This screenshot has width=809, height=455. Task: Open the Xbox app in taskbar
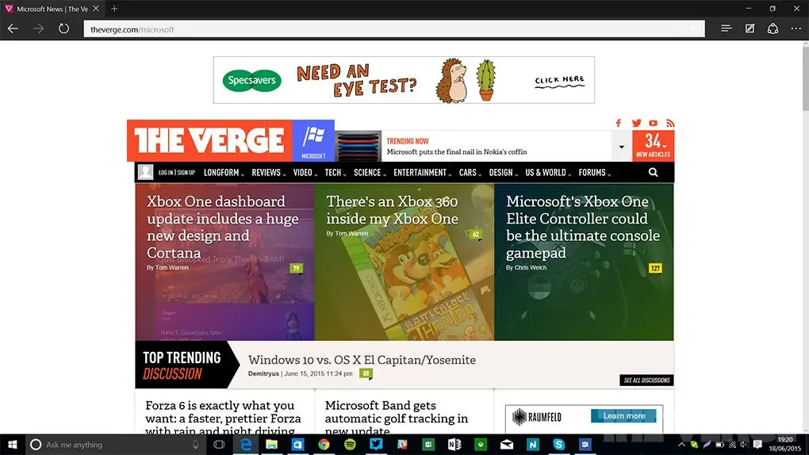pos(481,444)
